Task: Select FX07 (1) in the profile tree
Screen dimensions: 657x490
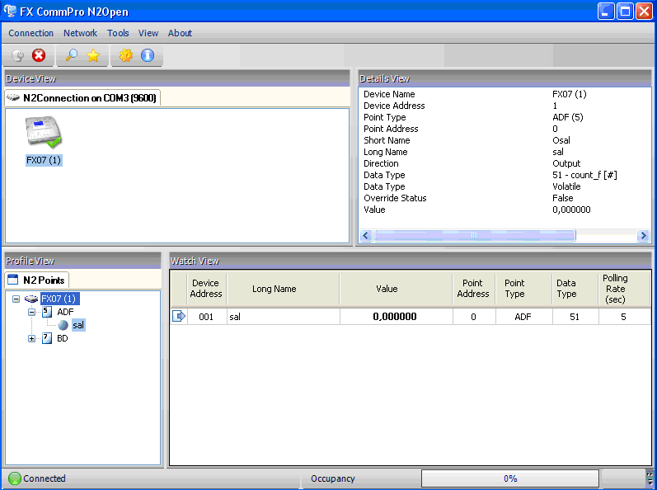Action: (x=59, y=299)
